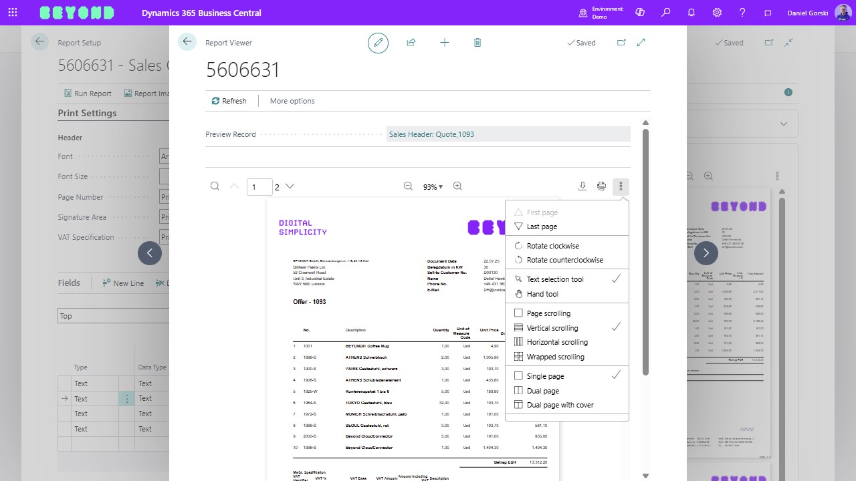Click the Share report icon
Image resolution: width=856 pixels, height=481 pixels.
(411, 42)
